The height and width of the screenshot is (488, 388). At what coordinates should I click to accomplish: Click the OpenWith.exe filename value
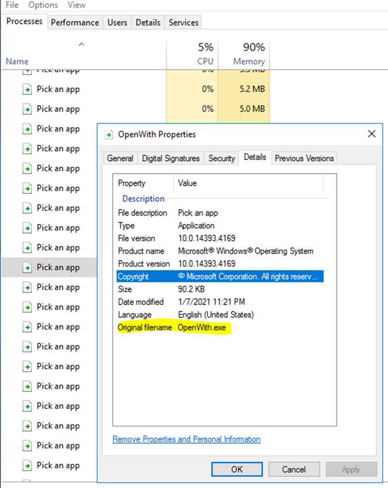tap(202, 327)
